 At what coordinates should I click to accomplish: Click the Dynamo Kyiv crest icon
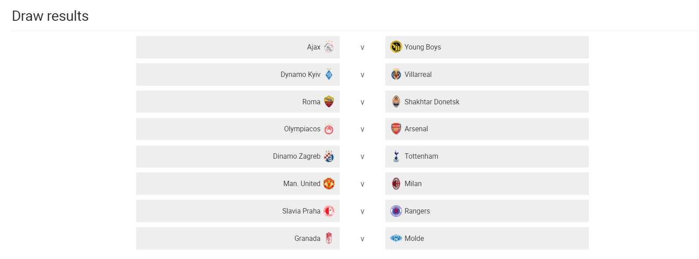pyautogui.click(x=329, y=74)
